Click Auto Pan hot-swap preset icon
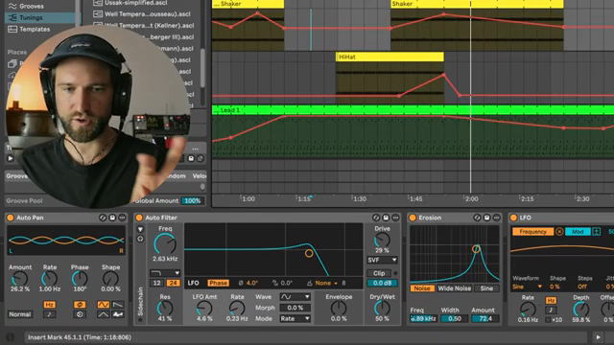The height and width of the screenshot is (345, 614). [103, 218]
